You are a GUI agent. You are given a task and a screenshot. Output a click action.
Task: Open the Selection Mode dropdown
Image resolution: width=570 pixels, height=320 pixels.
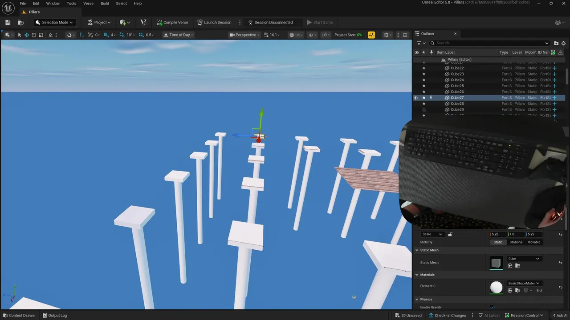(54, 22)
